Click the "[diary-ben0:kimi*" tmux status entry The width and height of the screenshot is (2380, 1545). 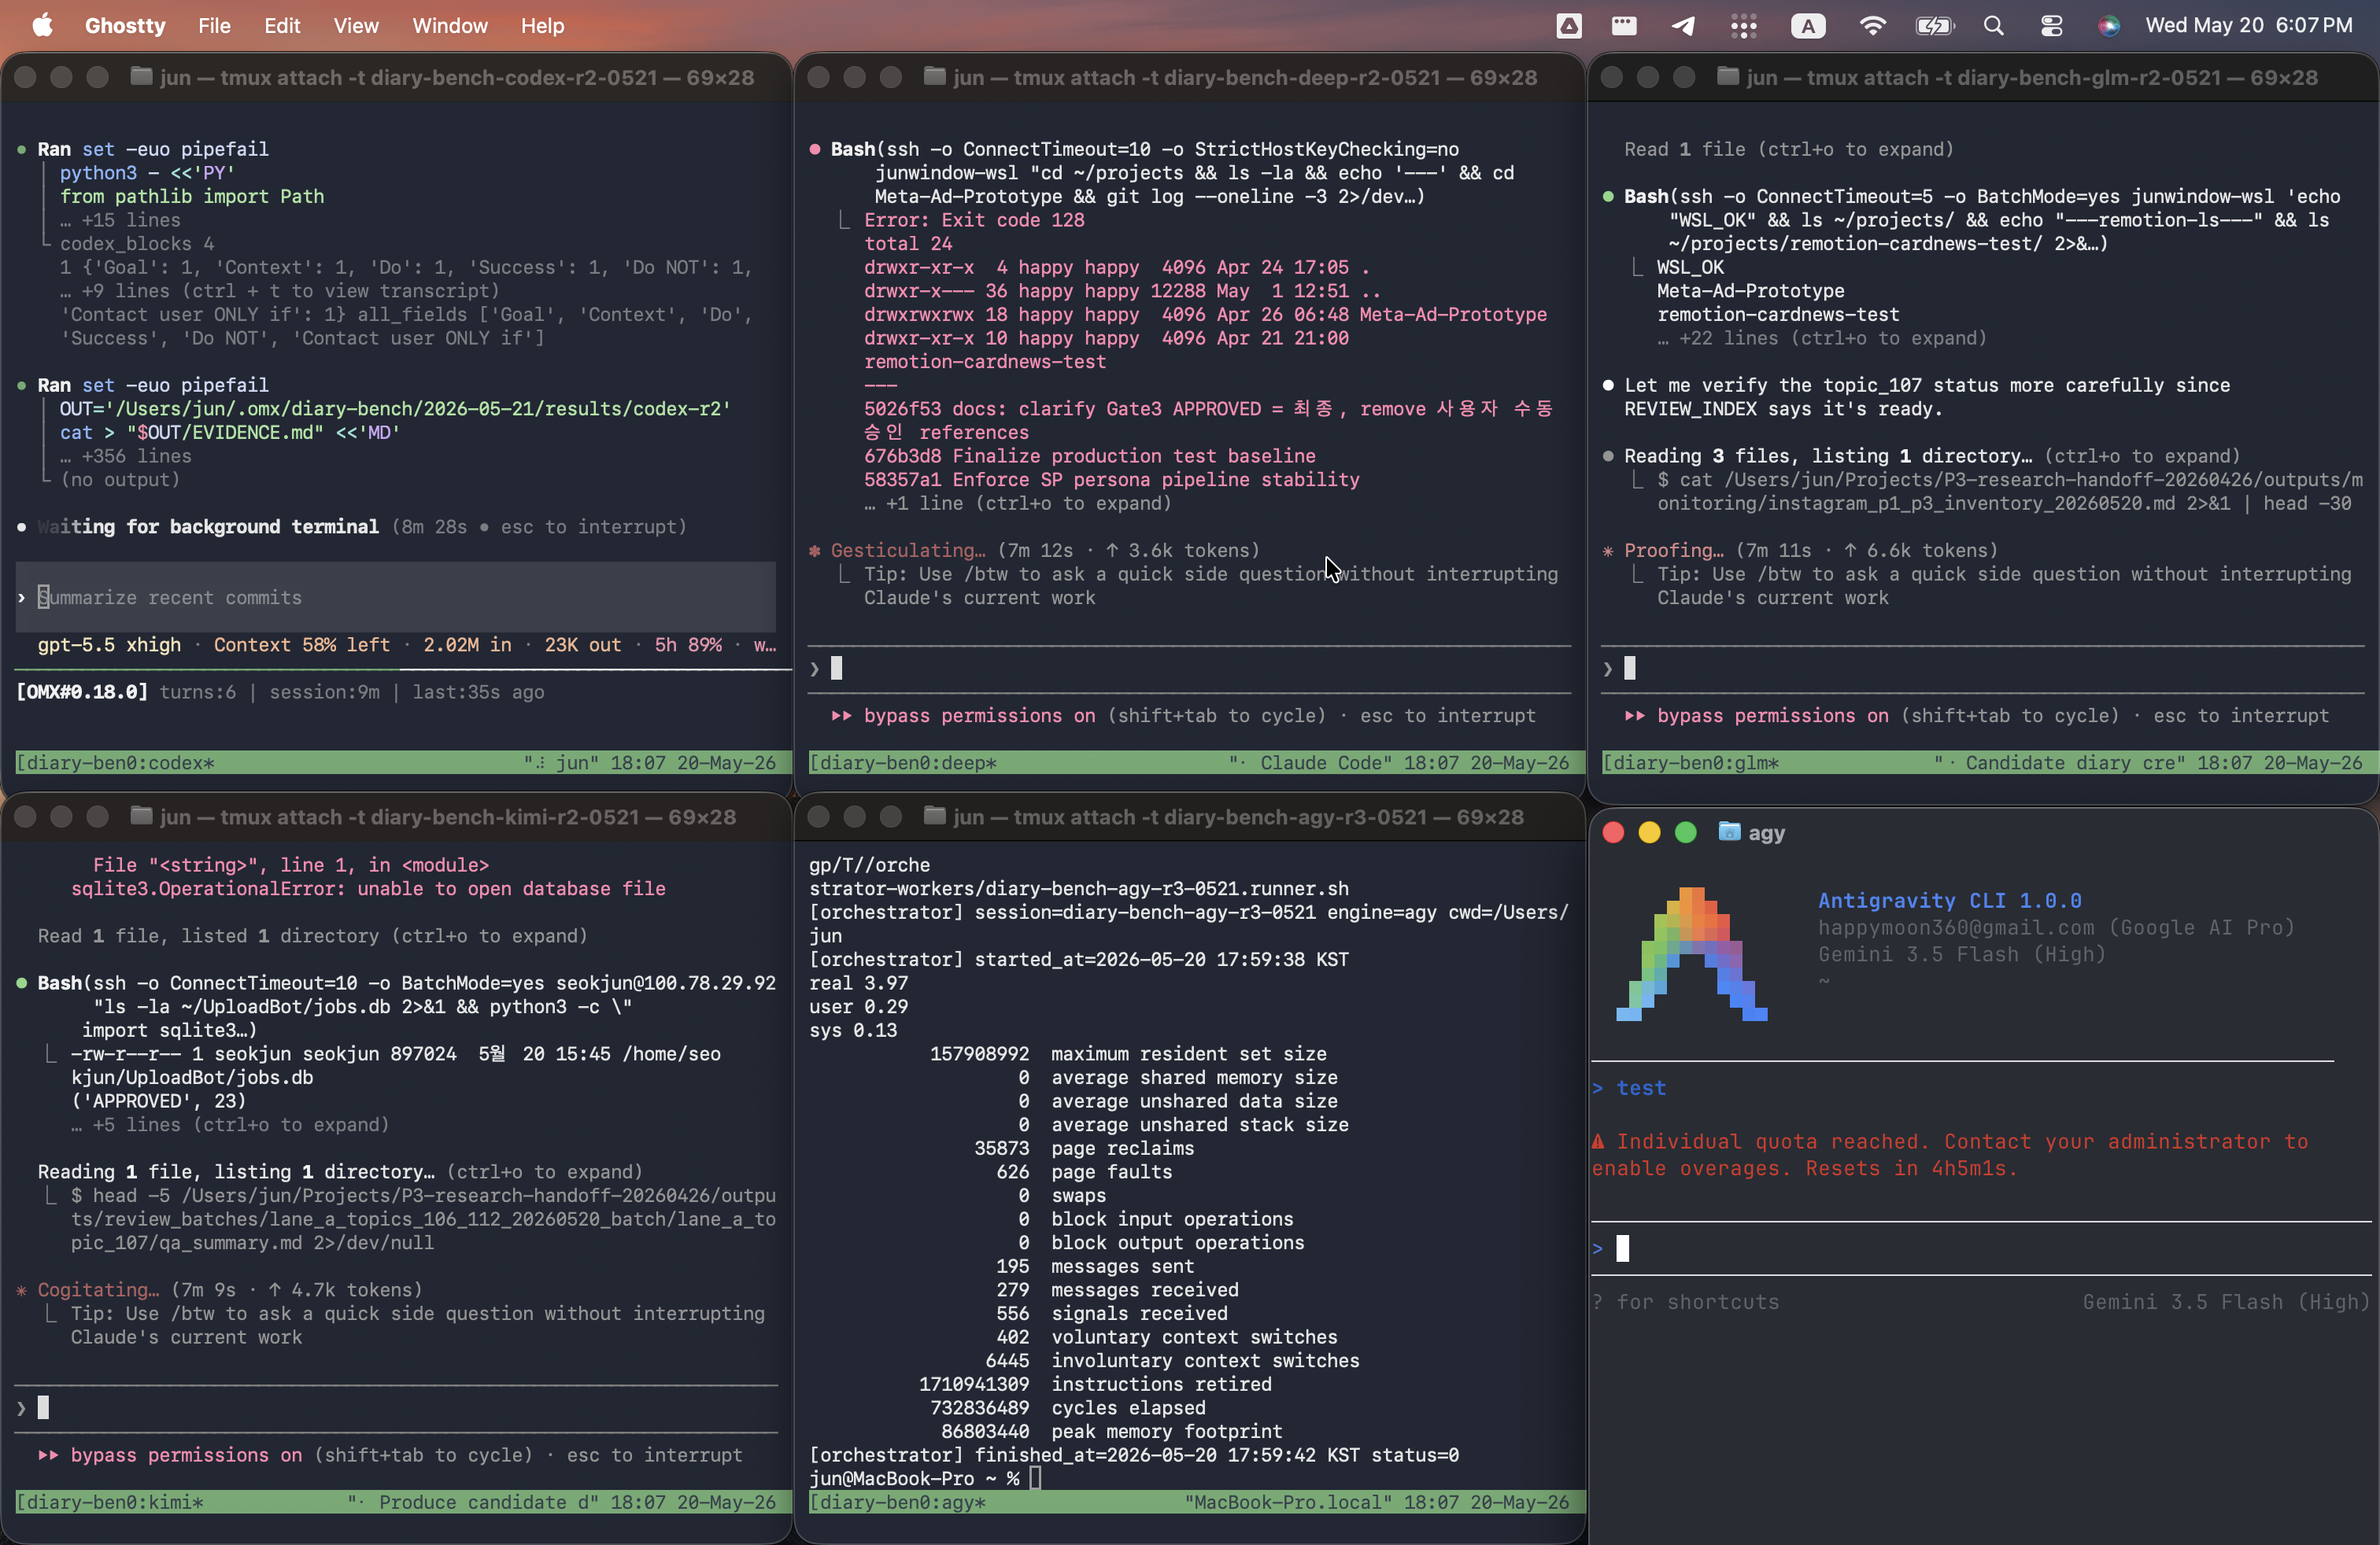coord(110,1502)
